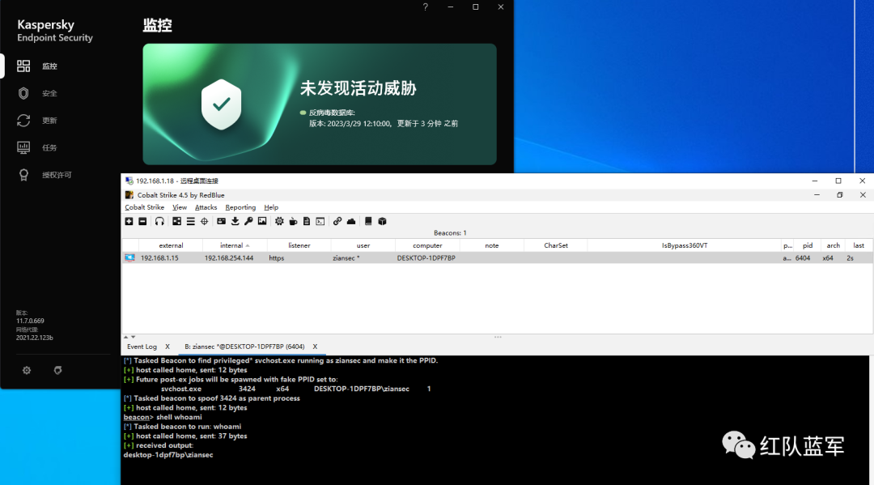
Task: Click the cloud manage web server icon
Action: (x=351, y=221)
